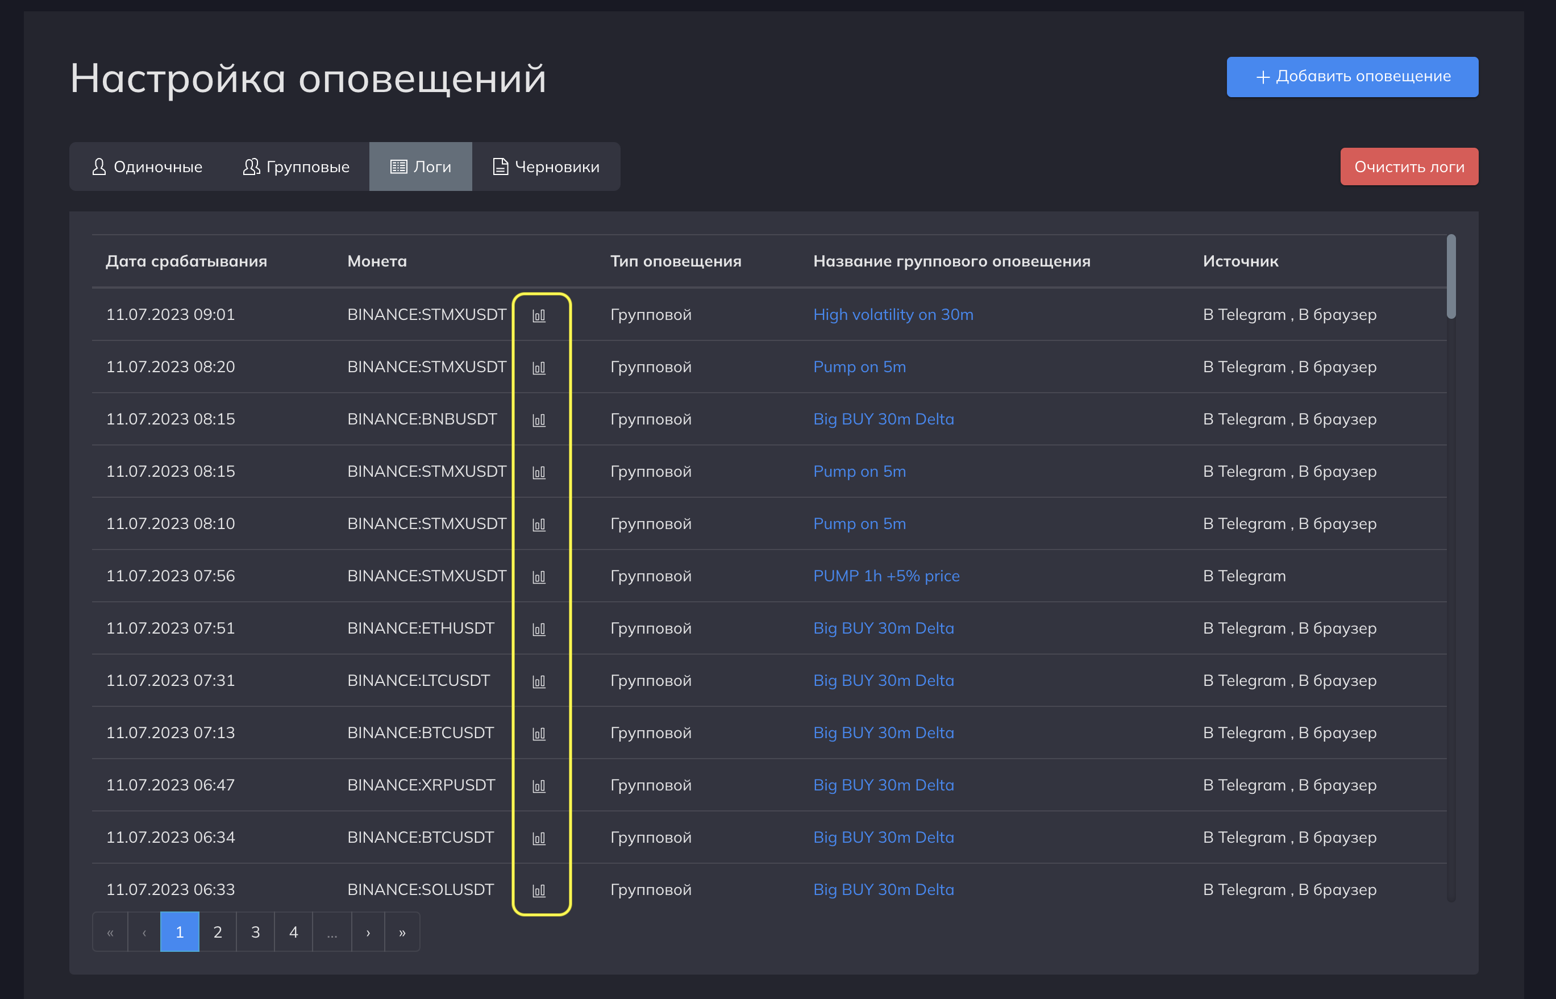1556x999 pixels.
Task: Open chart icon for ETHUSDT row
Action: [539, 629]
